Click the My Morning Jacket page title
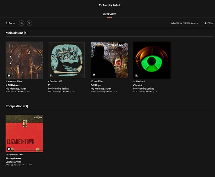Screen dimensions: 215x177 tap(109, 5)
